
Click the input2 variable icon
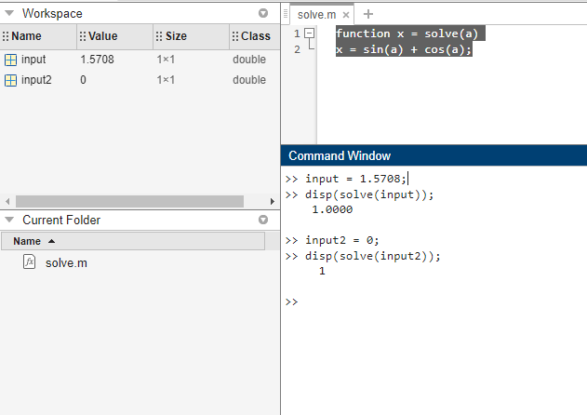point(10,80)
